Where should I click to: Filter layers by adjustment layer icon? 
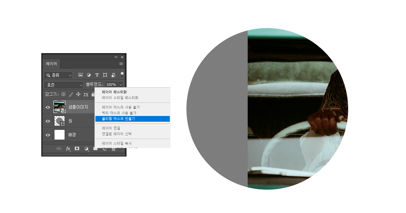[x=89, y=75]
